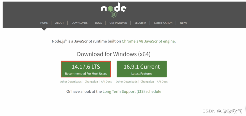This screenshot has height=116, width=246.
Task: Open the DOWNLOADS nav item
Action: (x=79, y=23)
